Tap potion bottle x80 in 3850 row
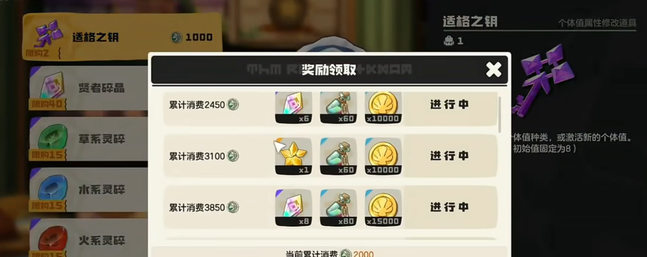The height and width of the screenshot is (257, 647). (338, 207)
